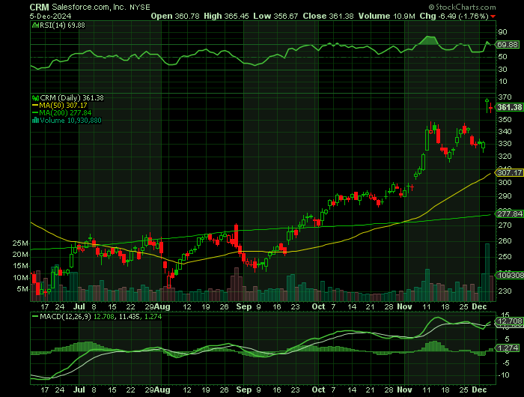This screenshot has height=397, width=524.
Task: Click the NYSE exchange label
Action: click(140, 7)
